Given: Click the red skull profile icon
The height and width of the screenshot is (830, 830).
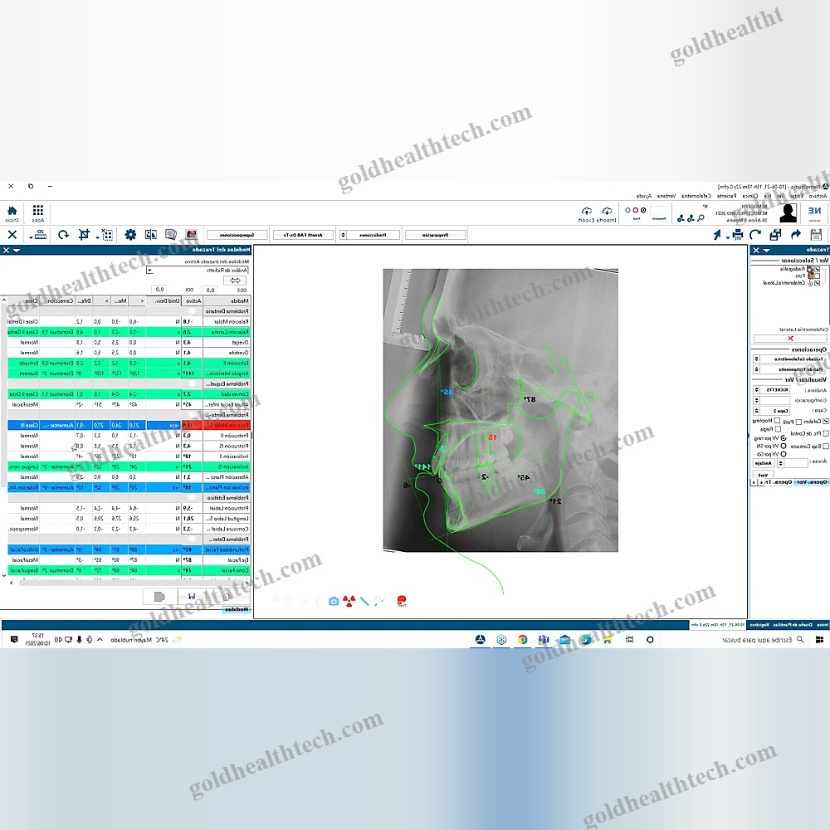Looking at the screenshot, I should 402,601.
